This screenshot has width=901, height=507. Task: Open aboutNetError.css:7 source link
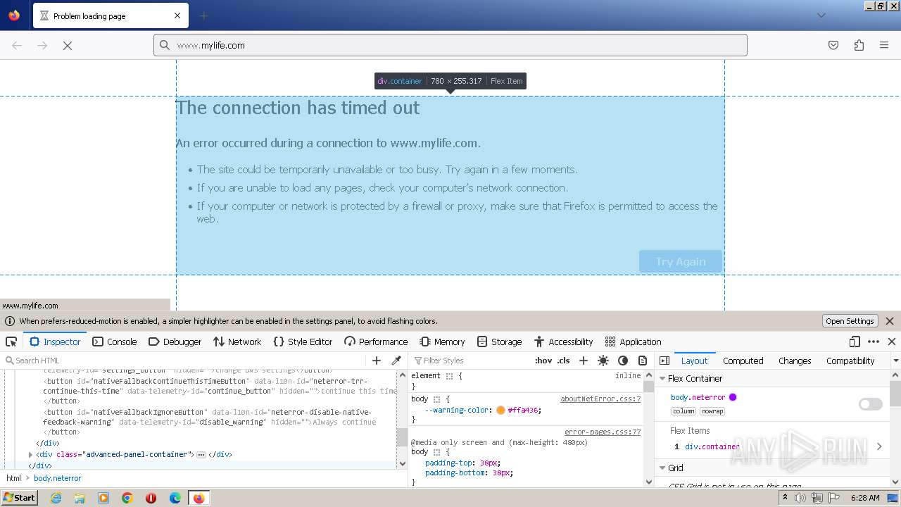pos(600,399)
